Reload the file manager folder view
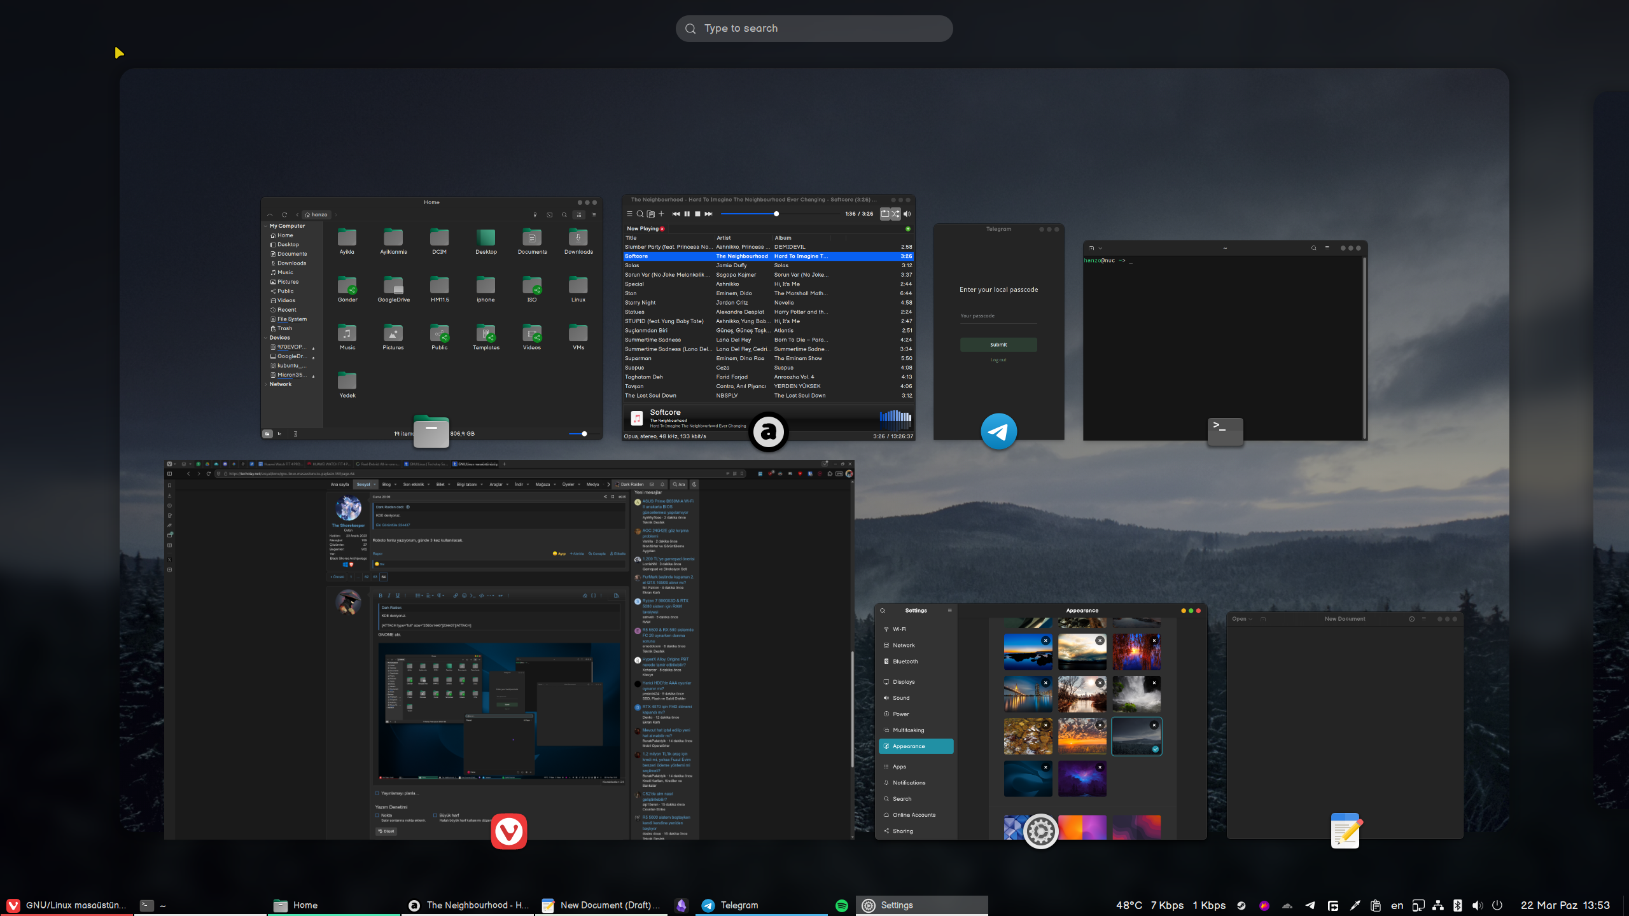 [284, 215]
